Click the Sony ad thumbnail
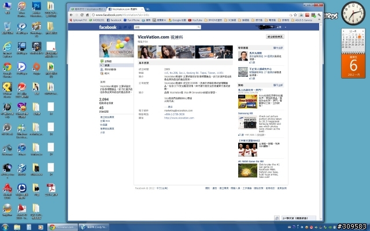370x231 pixels. (x=247, y=102)
